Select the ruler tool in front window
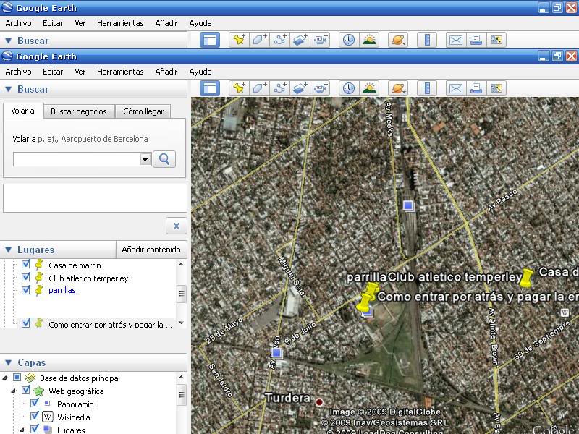The height and width of the screenshot is (434, 579). (427, 88)
